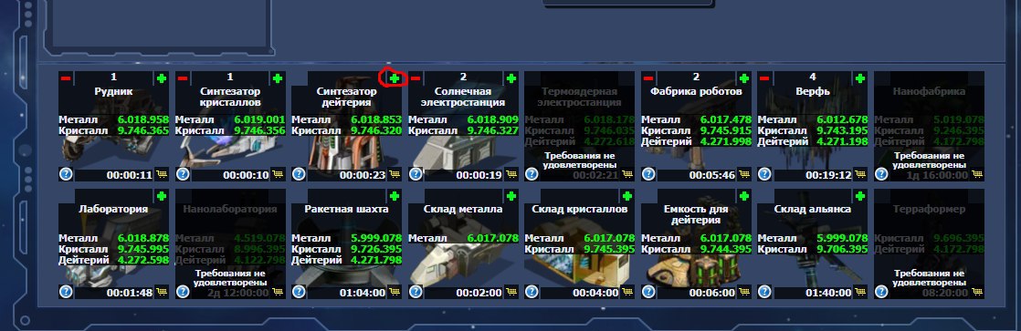This screenshot has width=1021, height=331.
Task: Click the cart icon on Синтезатор дейтерия
Action: (x=395, y=174)
